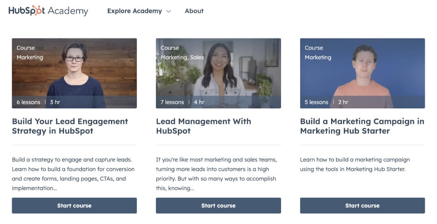Click the 5 lessons label on third course

pos(316,102)
